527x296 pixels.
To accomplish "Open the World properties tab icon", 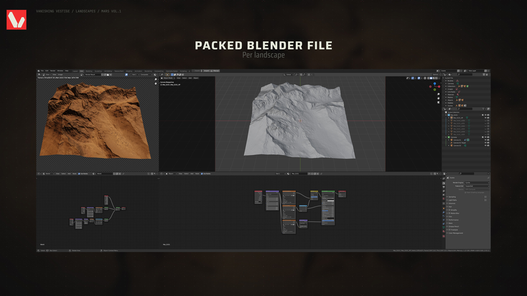I will (x=444, y=199).
